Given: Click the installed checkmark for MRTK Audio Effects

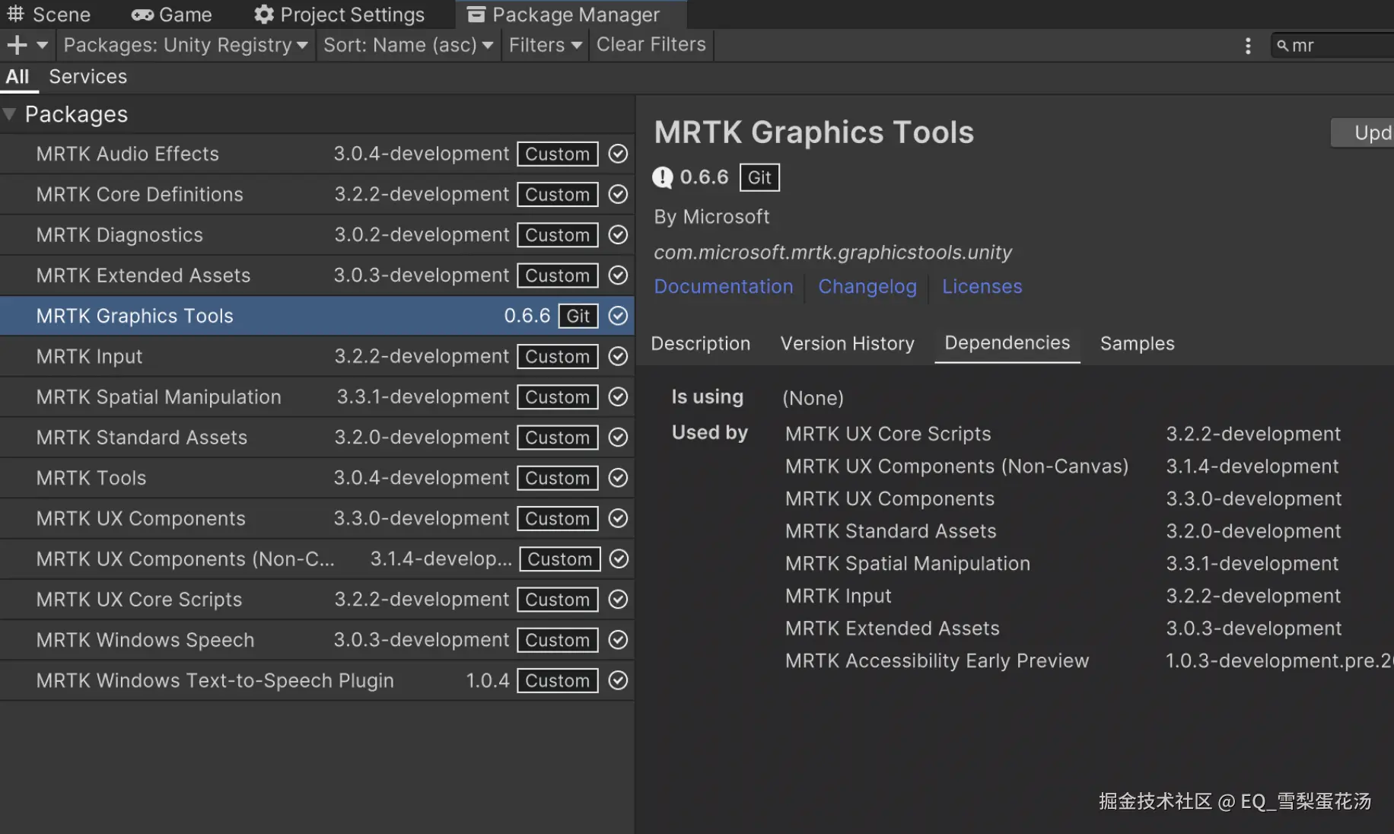Looking at the screenshot, I should pyautogui.click(x=618, y=154).
